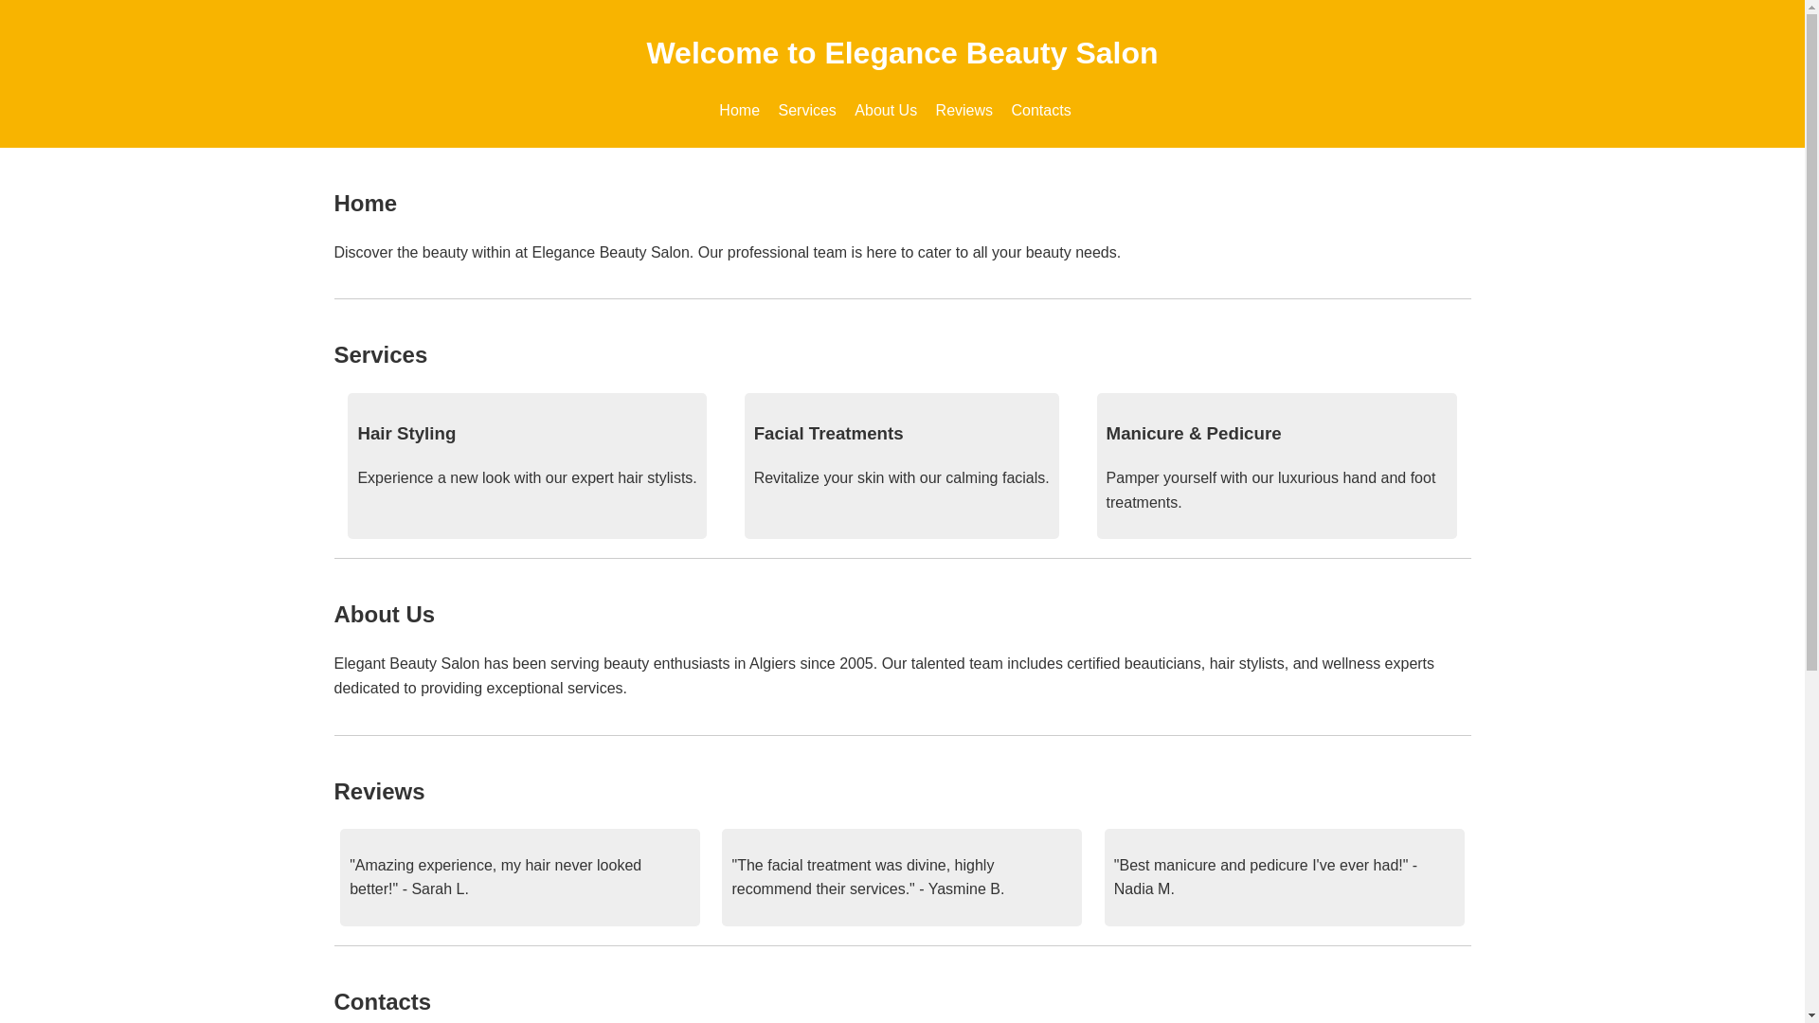Click the vertical scrollbar thumb
1819x1023 pixels.
tap(1811, 344)
